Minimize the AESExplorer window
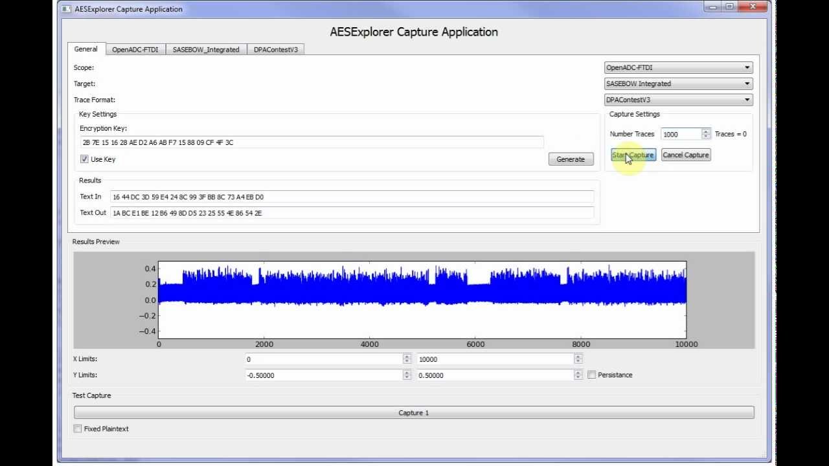The width and height of the screenshot is (829, 466). (x=713, y=6)
